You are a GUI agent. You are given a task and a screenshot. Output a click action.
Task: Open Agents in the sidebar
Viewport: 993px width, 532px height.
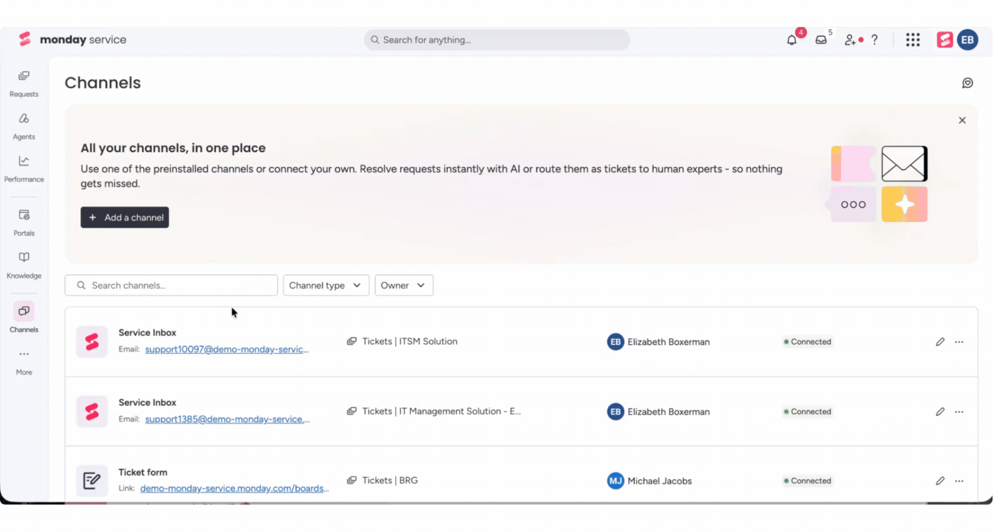coord(24,127)
